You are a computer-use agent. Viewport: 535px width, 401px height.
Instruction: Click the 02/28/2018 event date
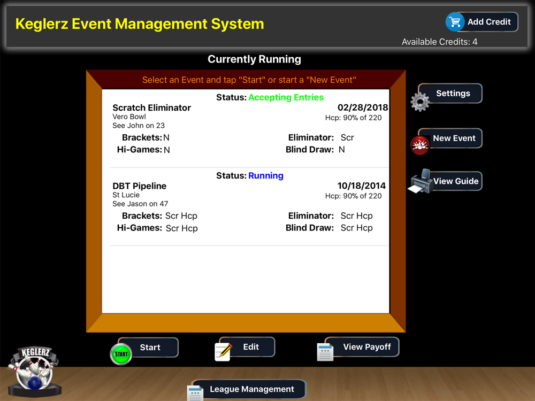click(363, 108)
